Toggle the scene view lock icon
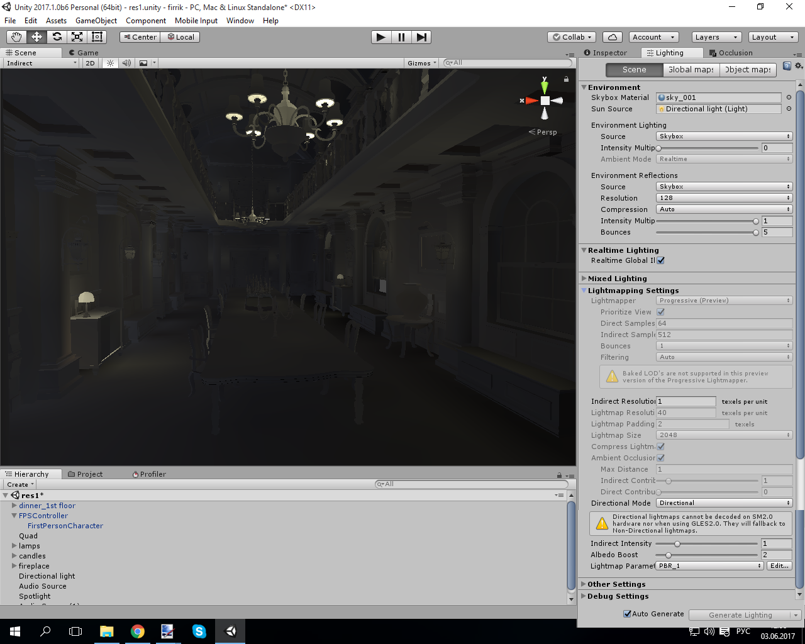The height and width of the screenshot is (644, 805). tap(566, 79)
